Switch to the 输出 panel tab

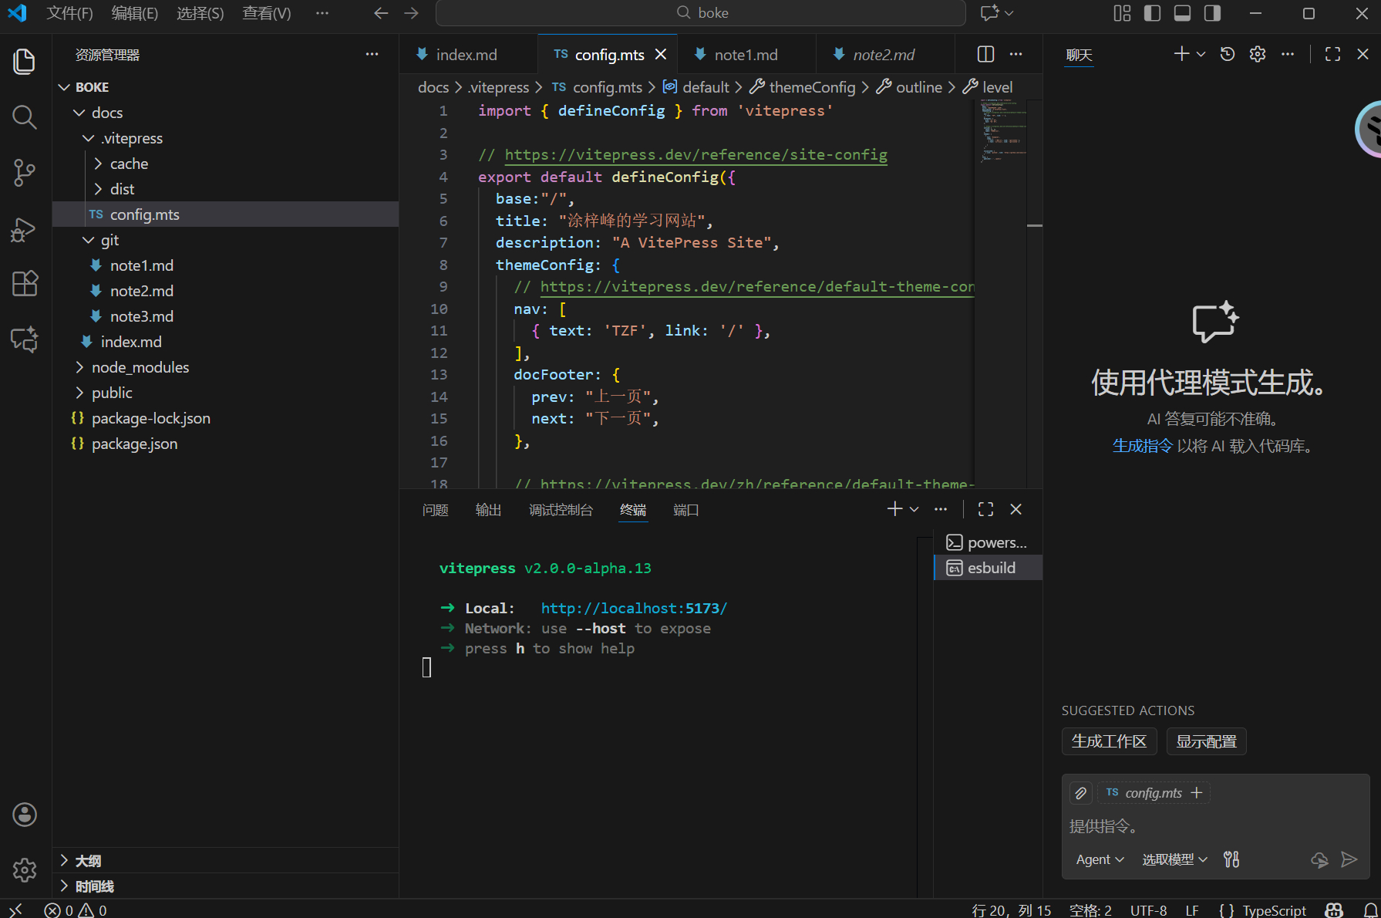488,510
